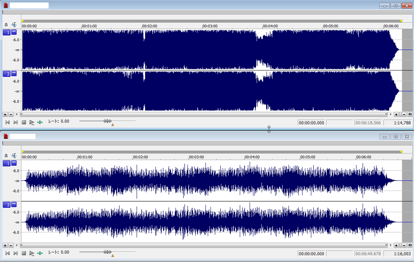Go to end in the lower data window
Viewport: 414px width, 262px height.
click(x=16, y=253)
